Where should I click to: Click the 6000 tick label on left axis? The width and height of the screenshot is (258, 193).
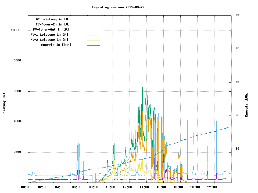[17, 91]
